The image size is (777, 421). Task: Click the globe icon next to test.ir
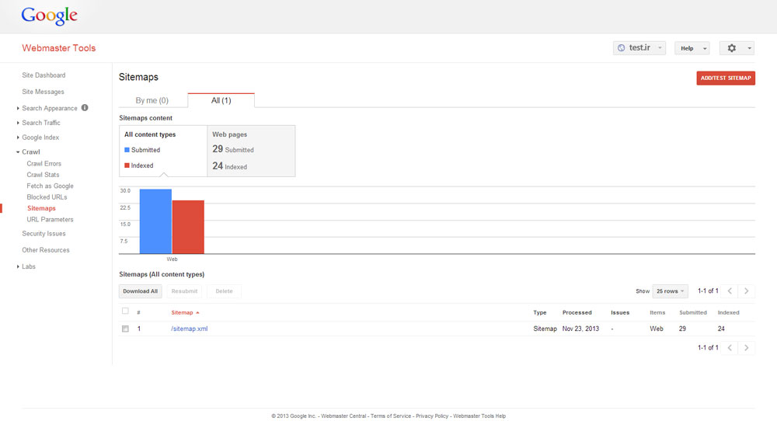tap(621, 48)
